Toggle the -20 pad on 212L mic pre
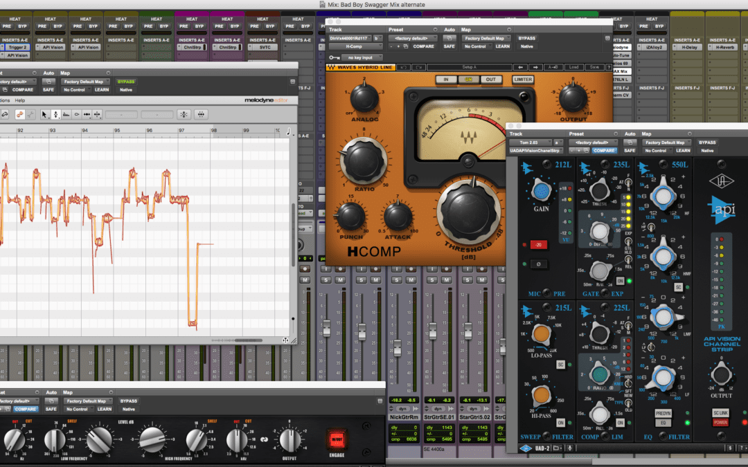Viewport: 748px width, 467px height. 539,244
